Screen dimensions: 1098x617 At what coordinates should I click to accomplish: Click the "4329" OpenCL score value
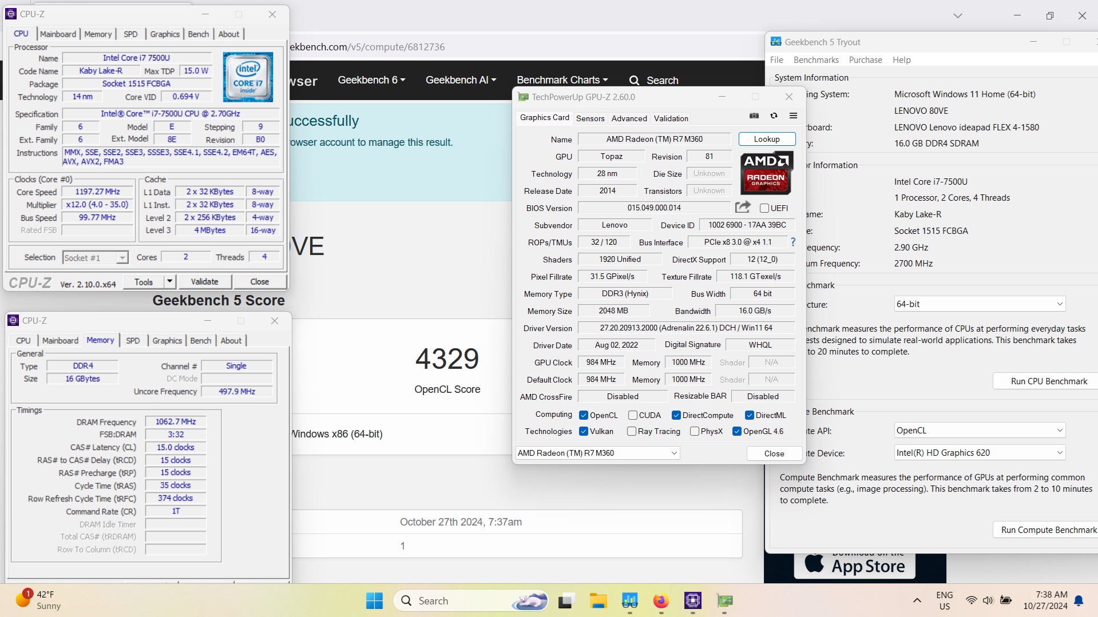point(447,359)
